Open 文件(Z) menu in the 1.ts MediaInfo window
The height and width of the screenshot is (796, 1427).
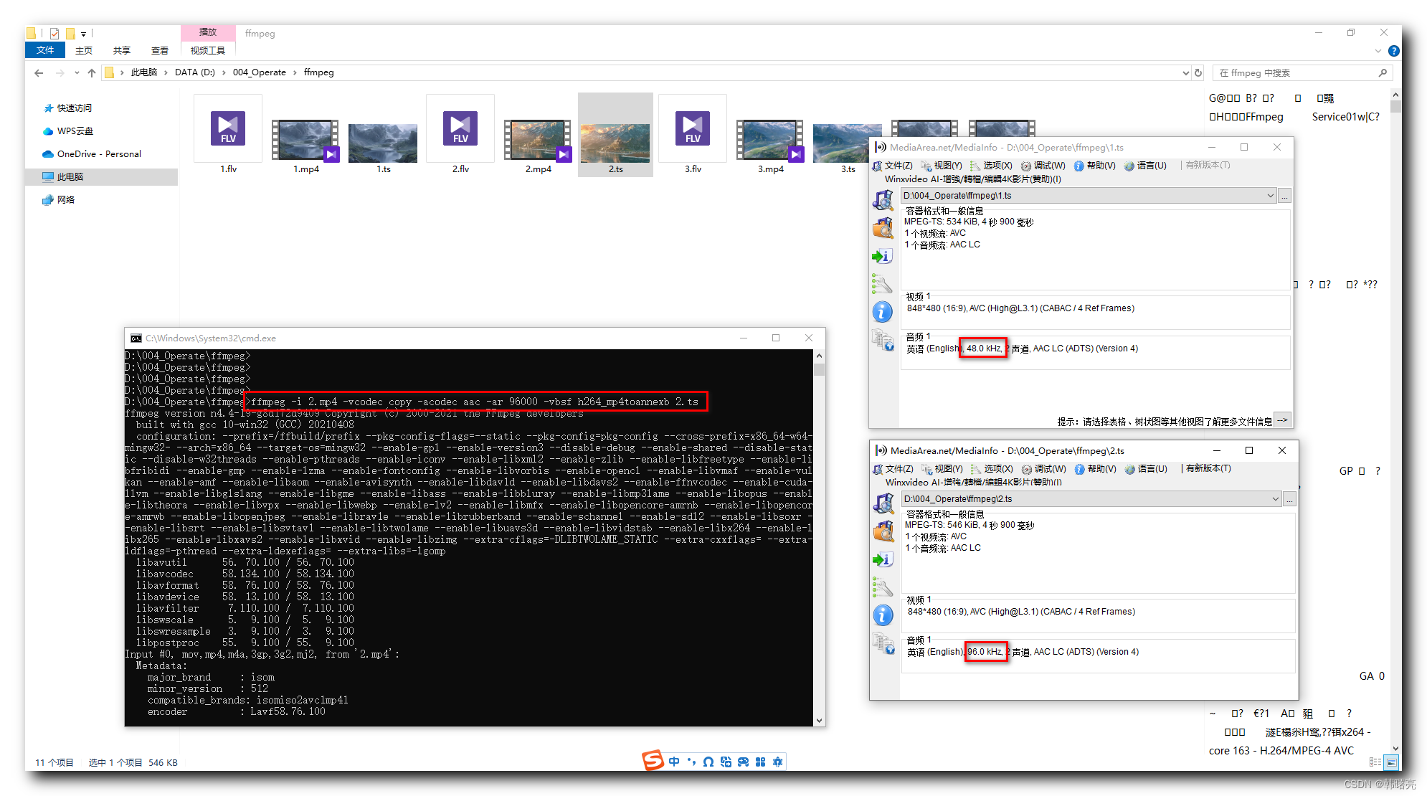pos(893,166)
